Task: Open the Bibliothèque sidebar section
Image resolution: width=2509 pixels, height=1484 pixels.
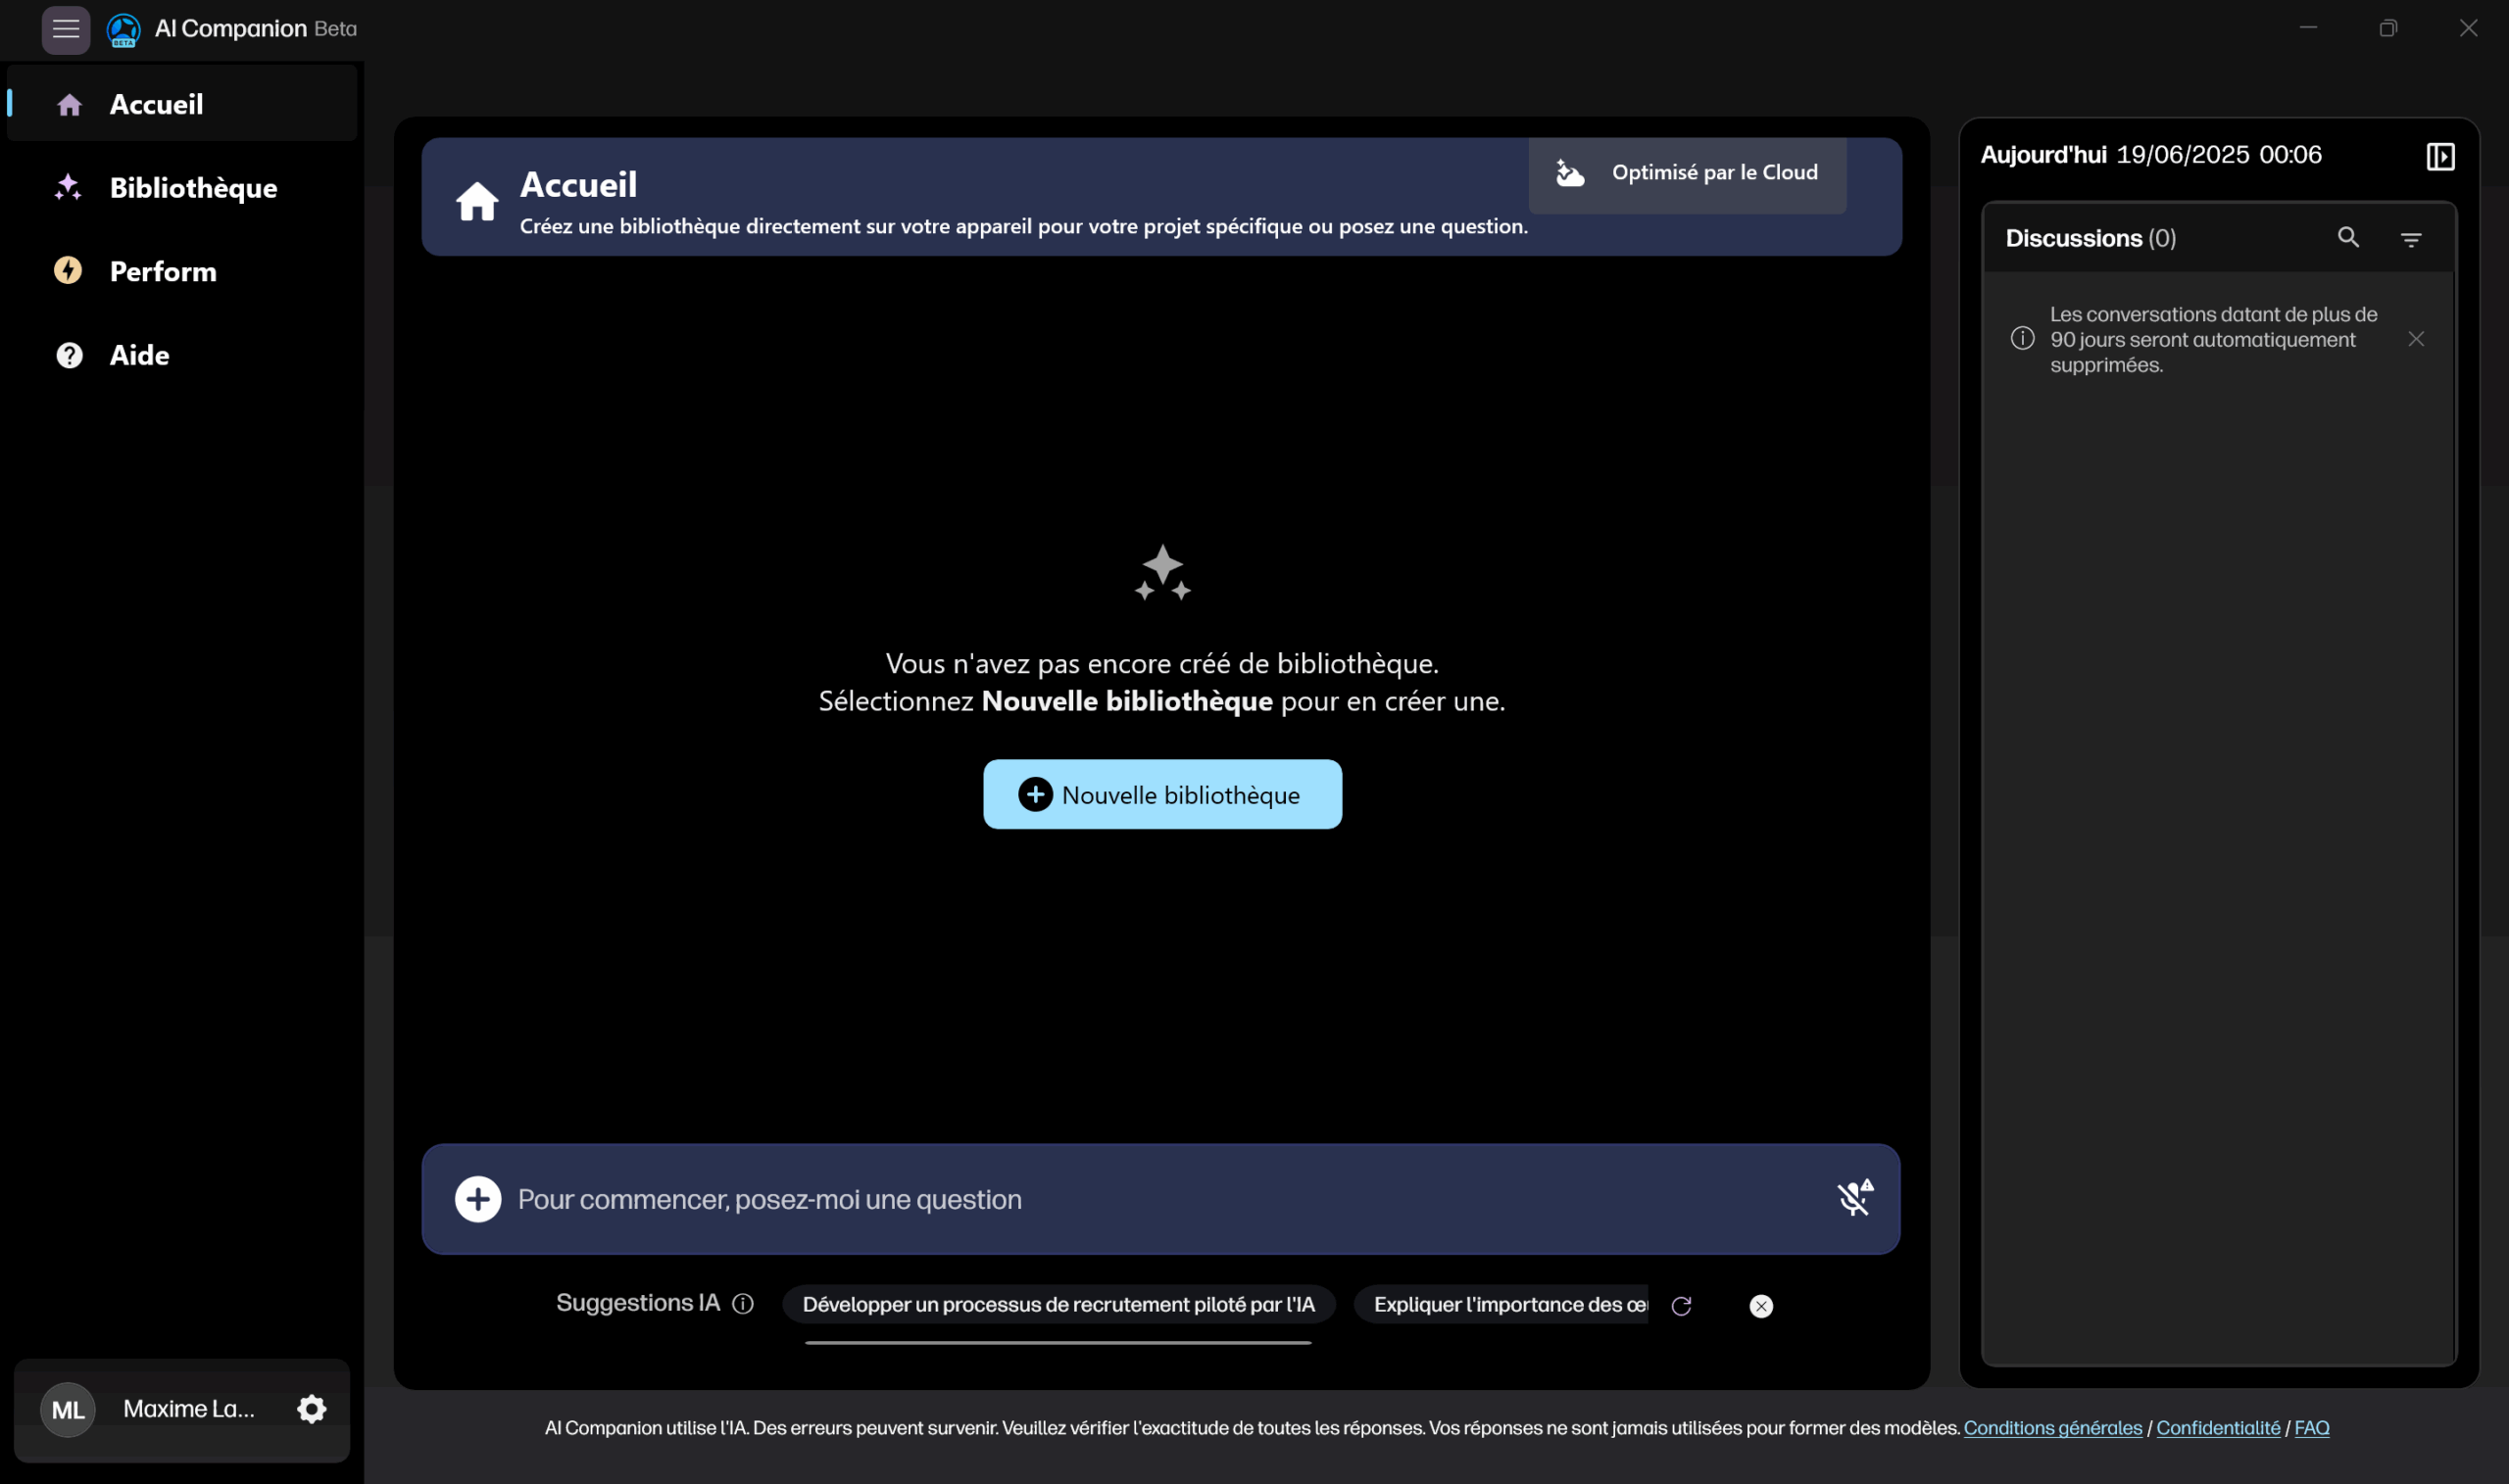Action: [x=192, y=188]
